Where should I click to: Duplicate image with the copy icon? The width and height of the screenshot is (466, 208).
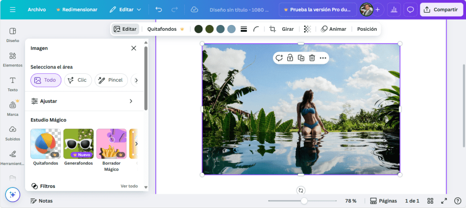point(301,58)
